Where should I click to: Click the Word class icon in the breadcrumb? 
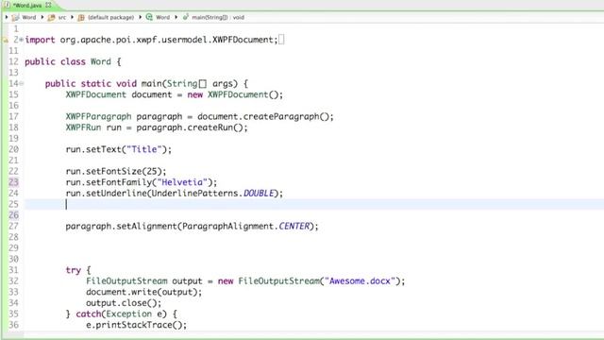(x=149, y=17)
